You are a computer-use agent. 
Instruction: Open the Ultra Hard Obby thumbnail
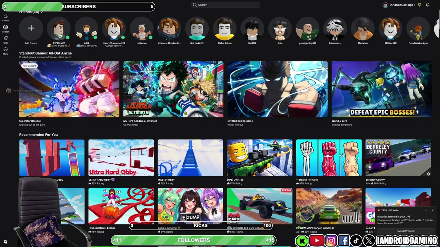121,158
